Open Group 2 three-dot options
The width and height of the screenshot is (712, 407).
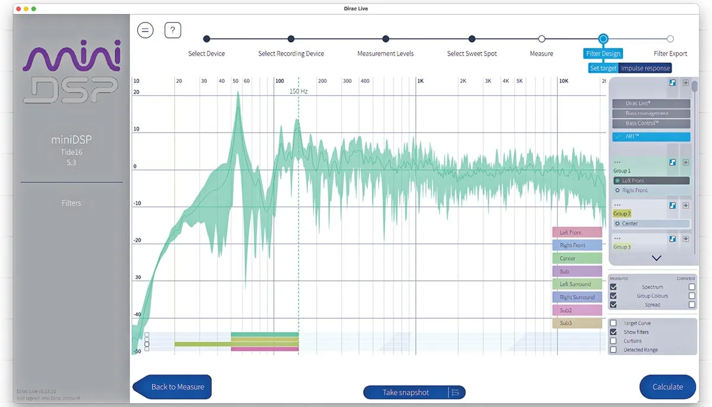coord(618,205)
